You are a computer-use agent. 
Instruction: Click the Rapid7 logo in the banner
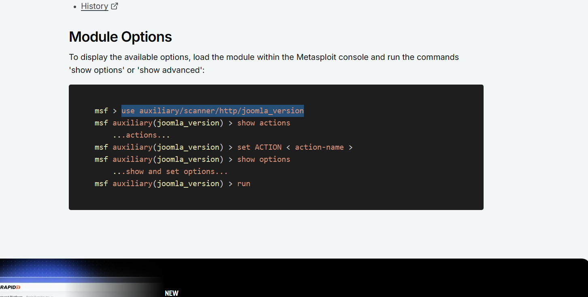click(x=11, y=287)
